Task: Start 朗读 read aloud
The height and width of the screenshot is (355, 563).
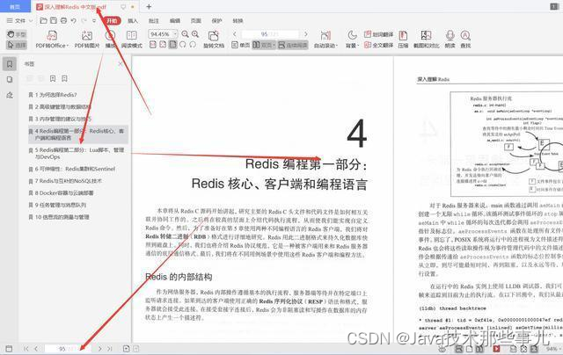Action: (450, 39)
